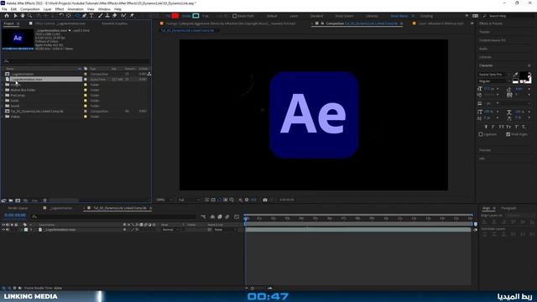Mute audio of the _LogoAnimation layer
The width and height of the screenshot is (537, 302).
8,230
